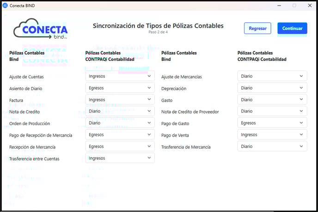
Task: Click the Continuar button
Action: tap(292, 28)
